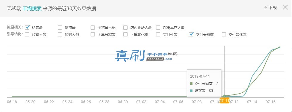Click the 06-26 axis date label
Screen dimensions: 292x112
[86, 102]
